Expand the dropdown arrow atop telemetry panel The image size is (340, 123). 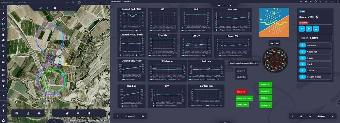point(231,5)
